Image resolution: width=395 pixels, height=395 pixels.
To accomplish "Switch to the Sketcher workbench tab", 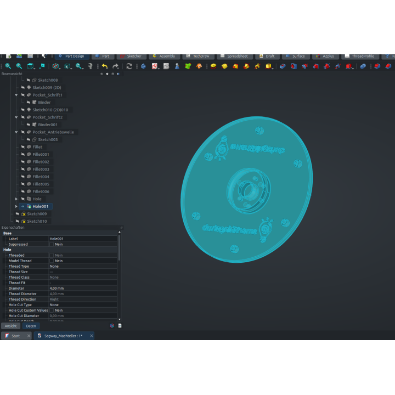I will tap(132, 56).
